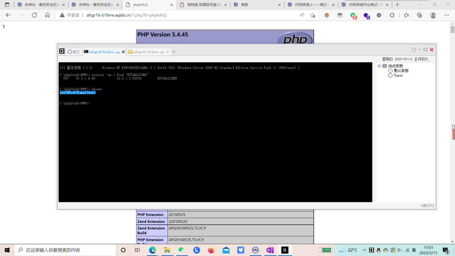
Task: Click the highlighted whoami result text
Action: click(78, 93)
